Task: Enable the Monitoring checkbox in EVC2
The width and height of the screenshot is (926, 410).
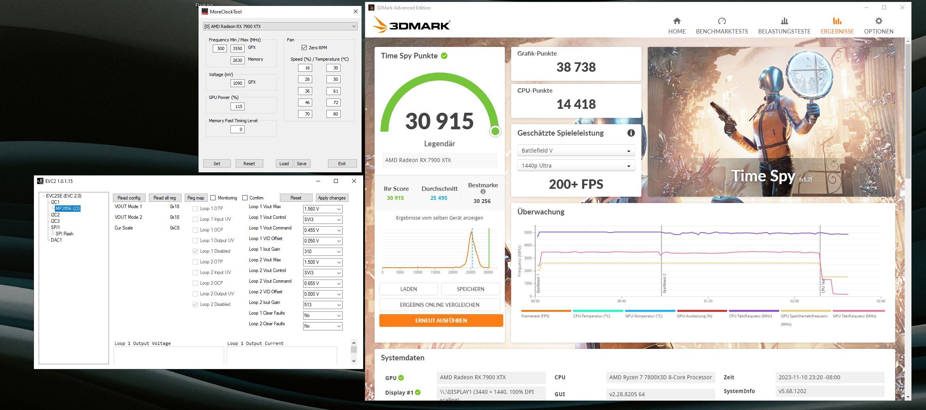Action: click(x=213, y=198)
